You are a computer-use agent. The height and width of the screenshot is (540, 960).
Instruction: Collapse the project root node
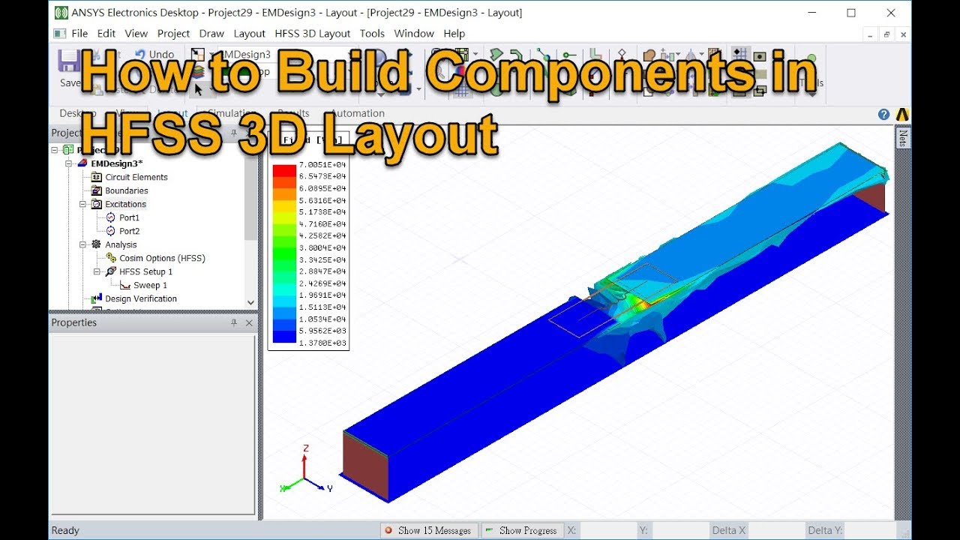pyautogui.click(x=55, y=150)
